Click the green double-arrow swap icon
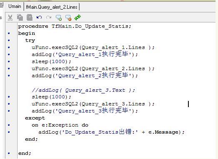Viewport: 218px width, 159px height. pos(78,17)
